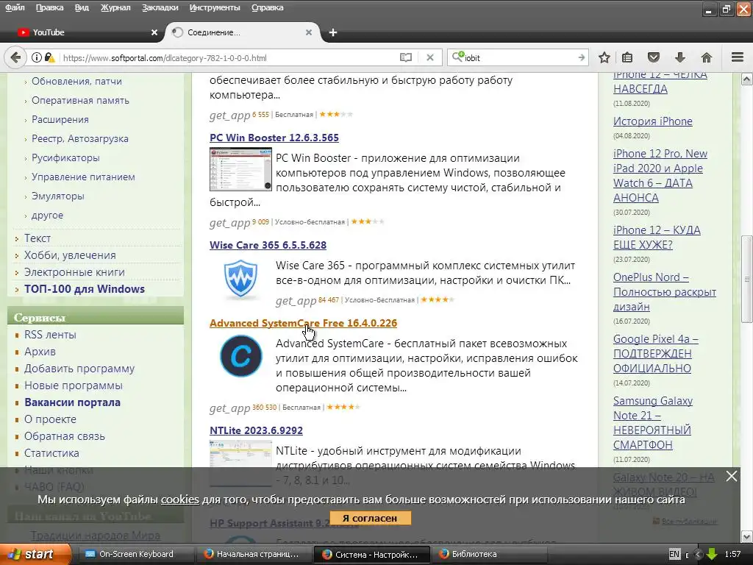Go back with the browser back arrow
The width and height of the screenshot is (753, 565).
coord(15,57)
